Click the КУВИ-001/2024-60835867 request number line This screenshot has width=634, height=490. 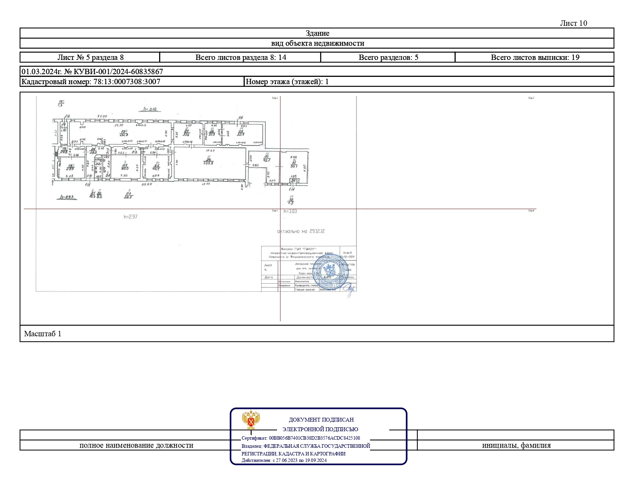click(x=92, y=71)
